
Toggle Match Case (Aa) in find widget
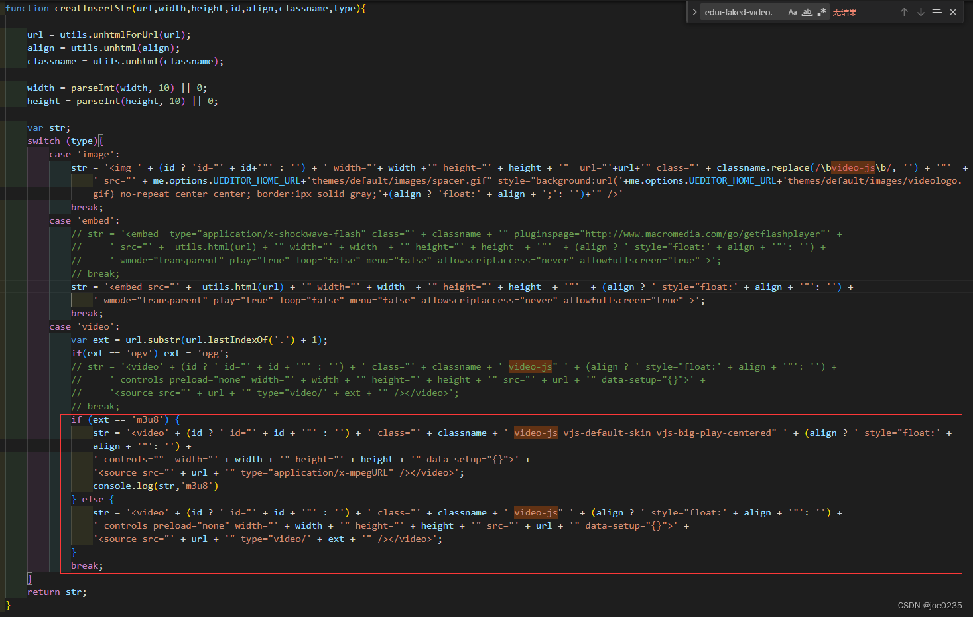(793, 12)
